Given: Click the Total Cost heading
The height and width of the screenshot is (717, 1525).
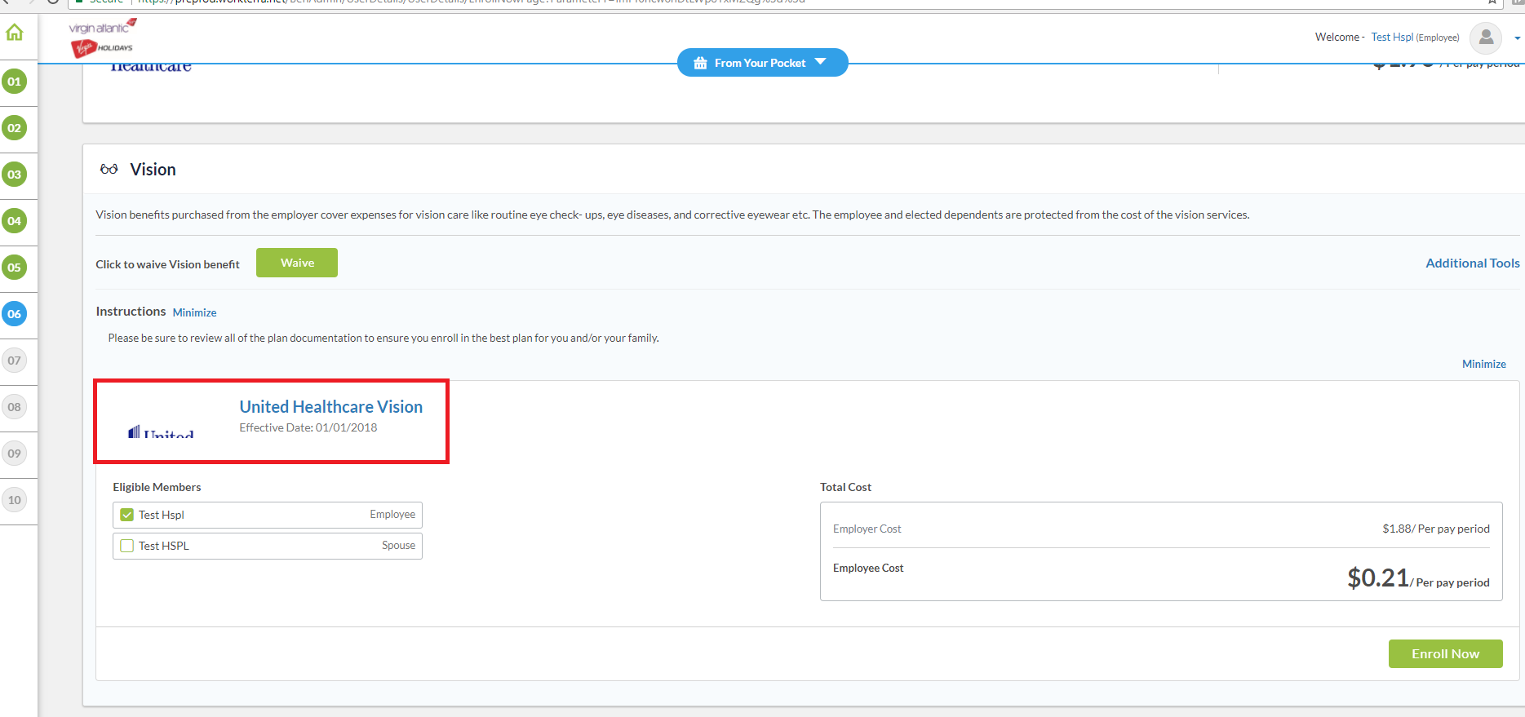Looking at the screenshot, I should 845,487.
